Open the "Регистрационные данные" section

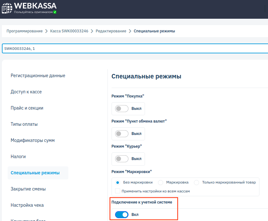point(38,76)
